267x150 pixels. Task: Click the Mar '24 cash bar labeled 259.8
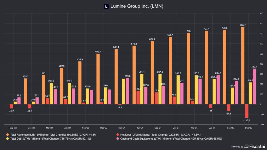[128, 91]
